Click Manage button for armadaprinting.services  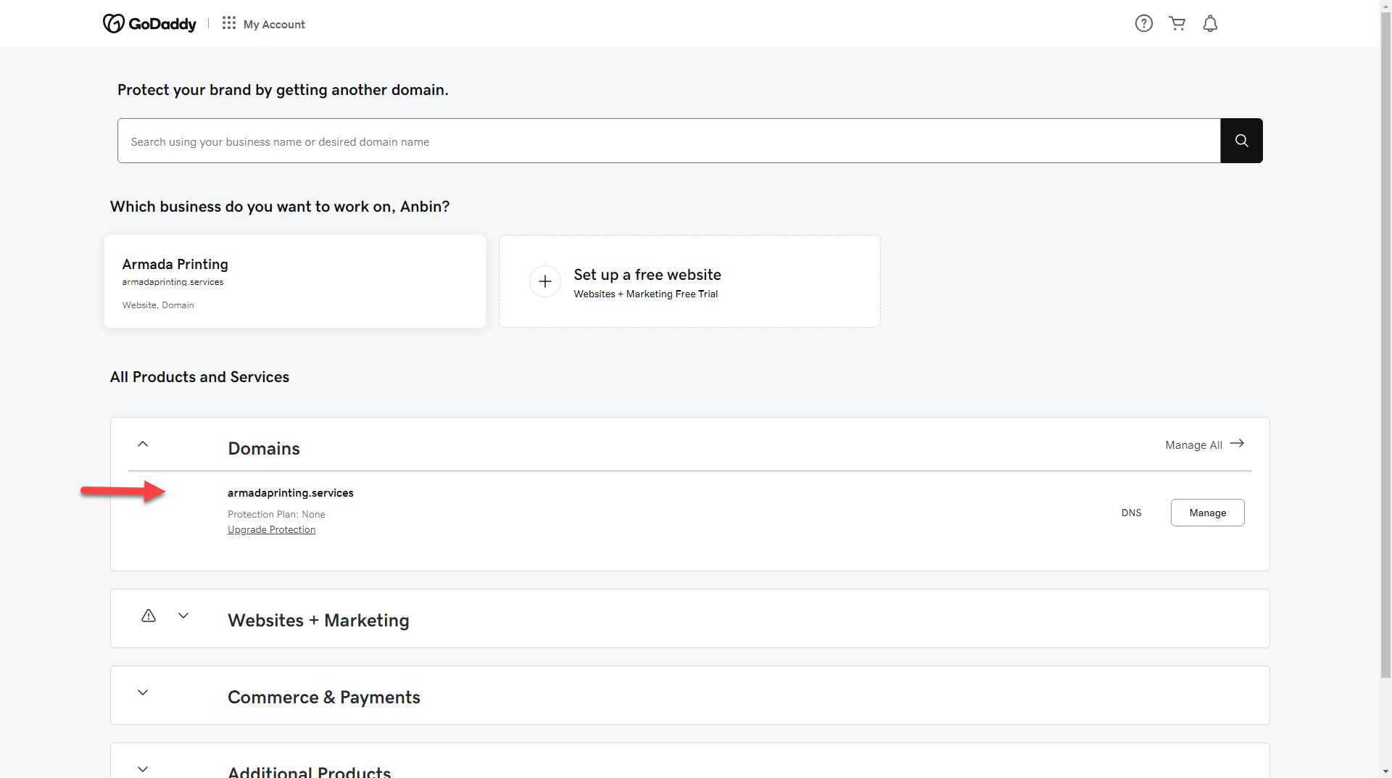pos(1208,513)
